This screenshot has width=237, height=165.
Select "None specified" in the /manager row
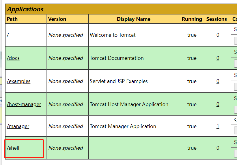tap(66, 126)
